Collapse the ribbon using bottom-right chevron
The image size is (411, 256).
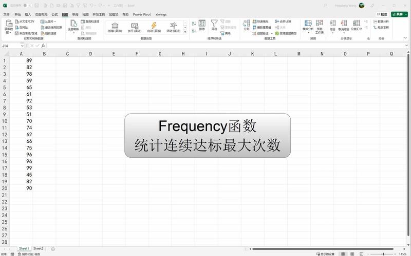pos(405,38)
